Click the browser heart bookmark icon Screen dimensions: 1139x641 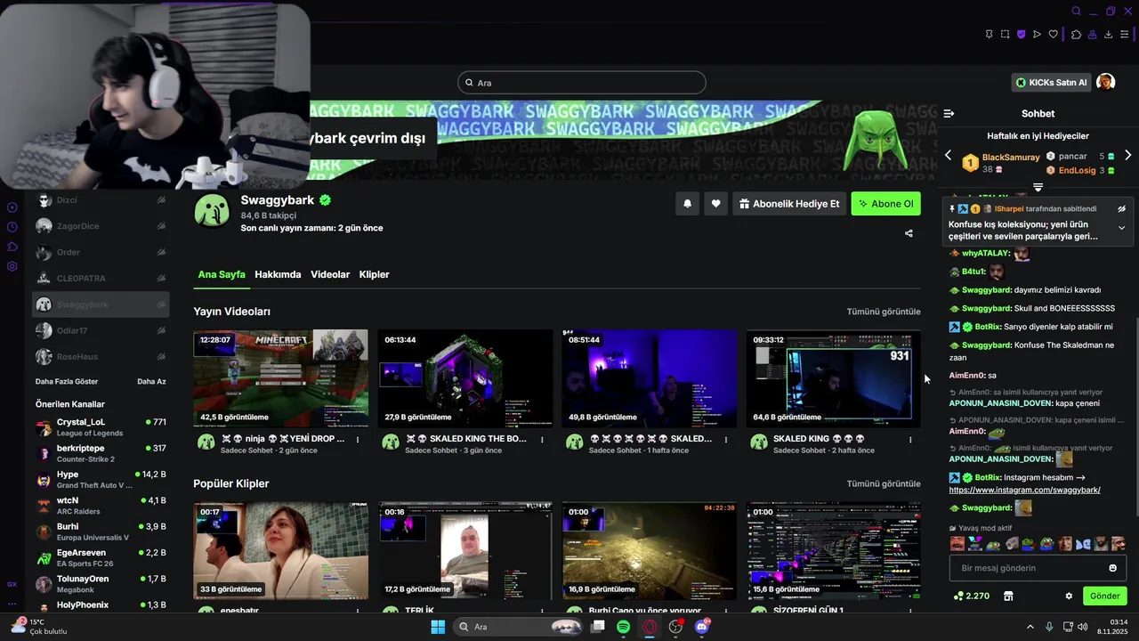(1054, 35)
